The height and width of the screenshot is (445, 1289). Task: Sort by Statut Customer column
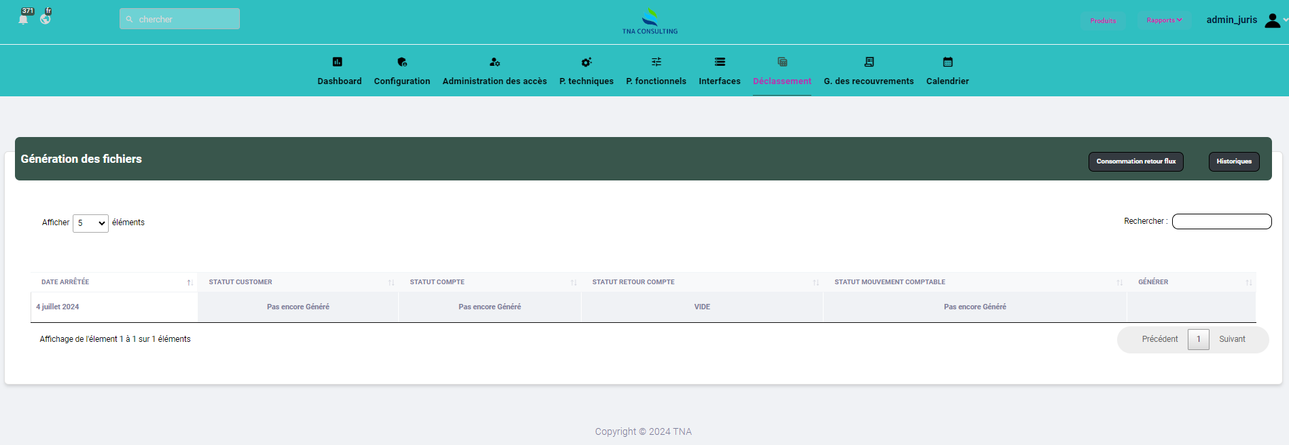(x=298, y=282)
